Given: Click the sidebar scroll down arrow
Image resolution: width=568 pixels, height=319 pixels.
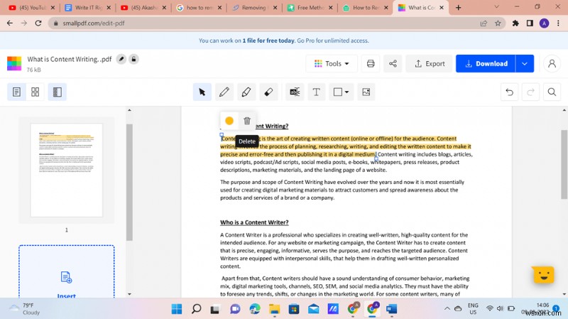Looking at the screenshot, I should pyautogui.click(x=129, y=294).
